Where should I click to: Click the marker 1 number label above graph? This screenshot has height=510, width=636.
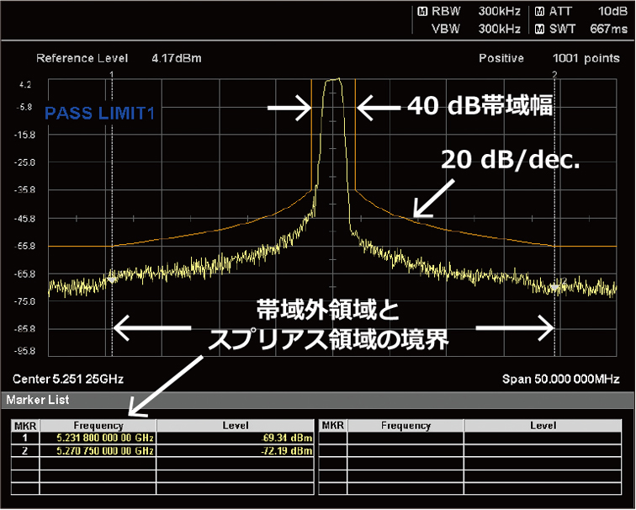[x=112, y=74]
